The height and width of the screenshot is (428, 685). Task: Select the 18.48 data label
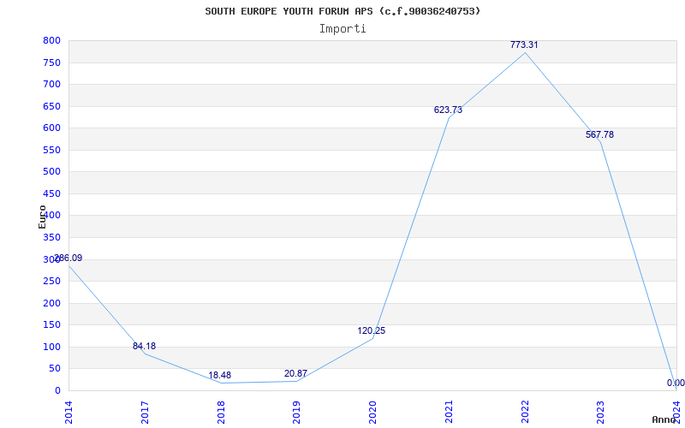tap(220, 375)
